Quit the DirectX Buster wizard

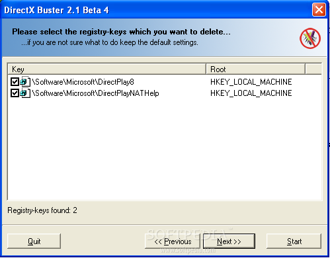pos(34,241)
